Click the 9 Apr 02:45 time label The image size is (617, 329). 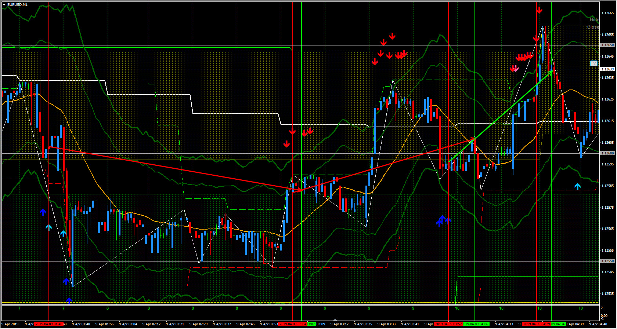coord(245,324)
